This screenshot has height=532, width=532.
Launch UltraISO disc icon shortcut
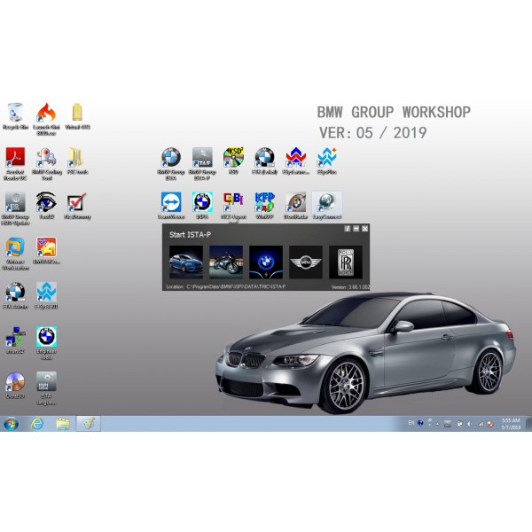15,385
